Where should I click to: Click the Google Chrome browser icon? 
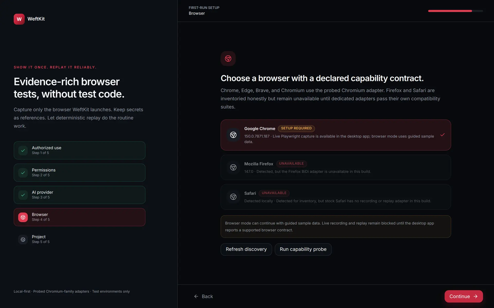click(x=233, y=135)
